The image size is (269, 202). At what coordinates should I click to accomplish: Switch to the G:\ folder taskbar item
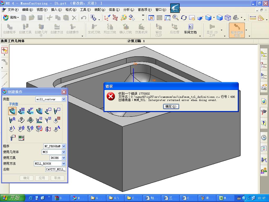pos(115,198)
